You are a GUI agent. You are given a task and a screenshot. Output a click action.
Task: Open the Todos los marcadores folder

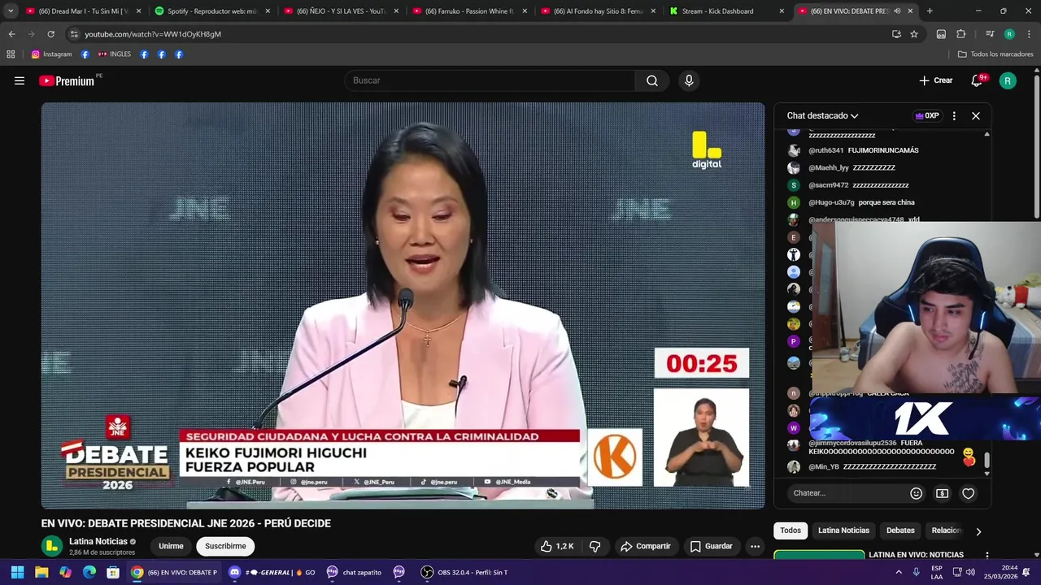[995, 54]
